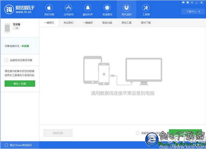Click the 请在操作前备份好您的数据 warning text

pyautogui.click(x=20, y=71)
